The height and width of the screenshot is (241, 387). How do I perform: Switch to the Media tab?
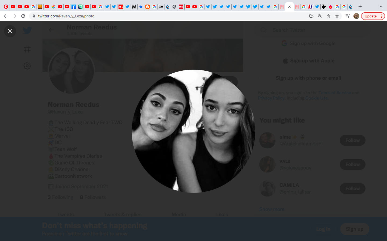click(x=179, y=214)
